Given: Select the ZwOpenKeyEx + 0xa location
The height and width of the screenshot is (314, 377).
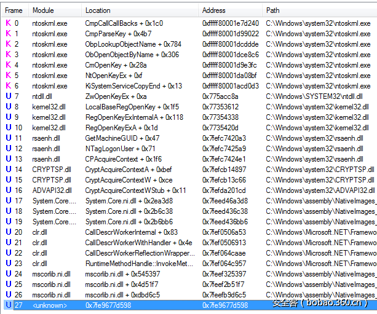Looking at the screenshot, I should click(116, 96).
